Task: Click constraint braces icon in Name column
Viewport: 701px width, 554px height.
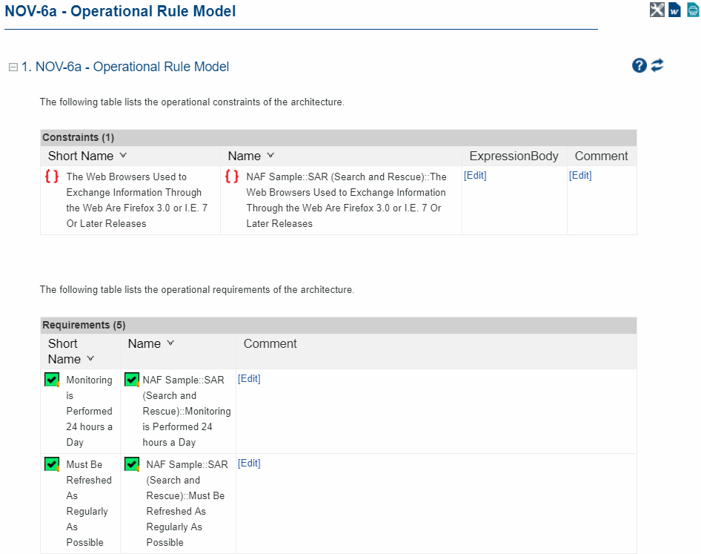Action: click(232, 177)
